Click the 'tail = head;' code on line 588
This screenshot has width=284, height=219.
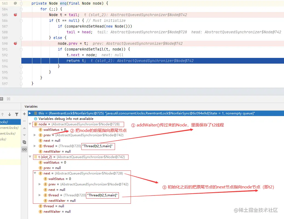(79, 32)
